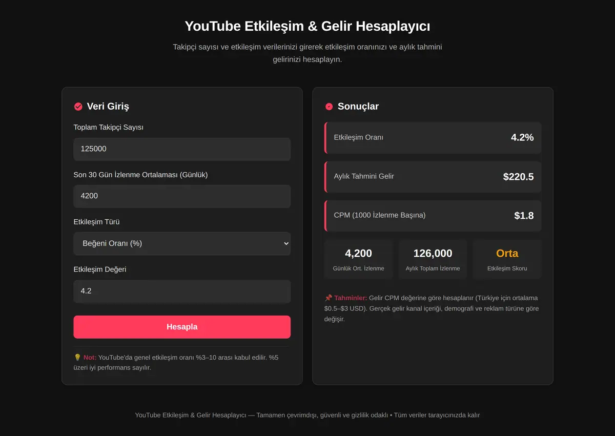Click the CPM (1000 İzlenme Başına) card

(x=433, y=215)
